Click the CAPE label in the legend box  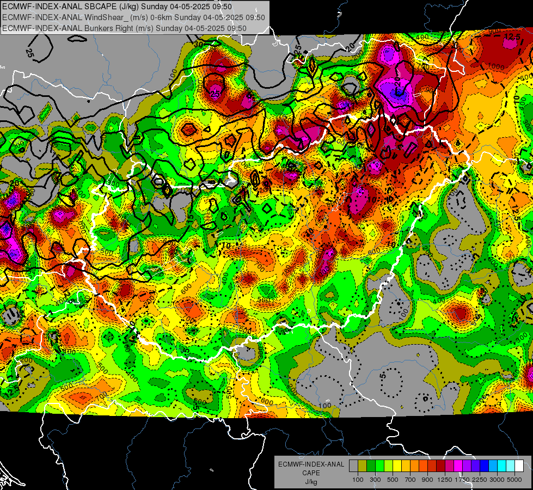pos(311,473)
